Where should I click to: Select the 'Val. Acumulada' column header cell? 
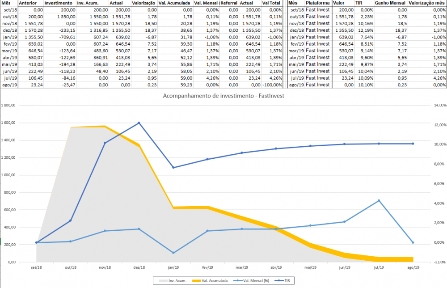click(175, 3)
